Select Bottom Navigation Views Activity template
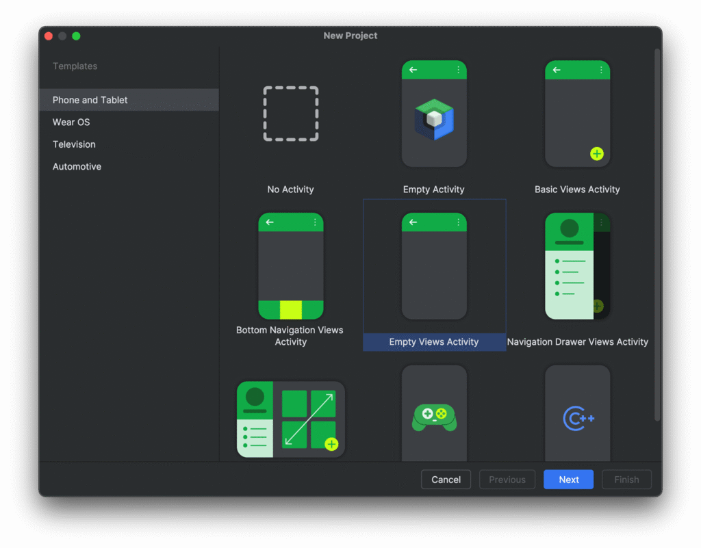This screenshot has width=701, height=548. coord(290,266)
